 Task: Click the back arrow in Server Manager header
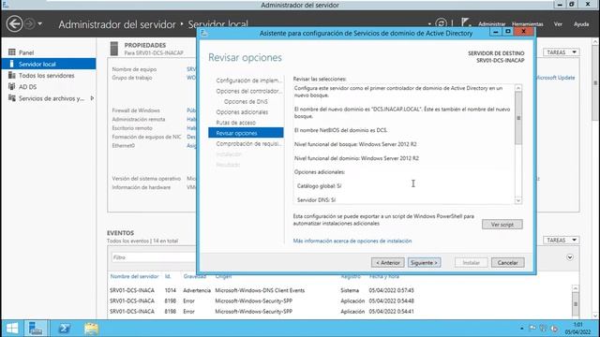pyautogui.click(x=14, y=23)
